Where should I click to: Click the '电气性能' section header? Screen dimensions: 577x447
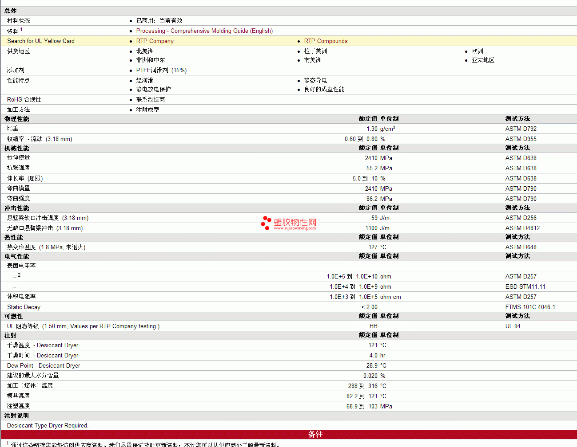tap(16, 256)
